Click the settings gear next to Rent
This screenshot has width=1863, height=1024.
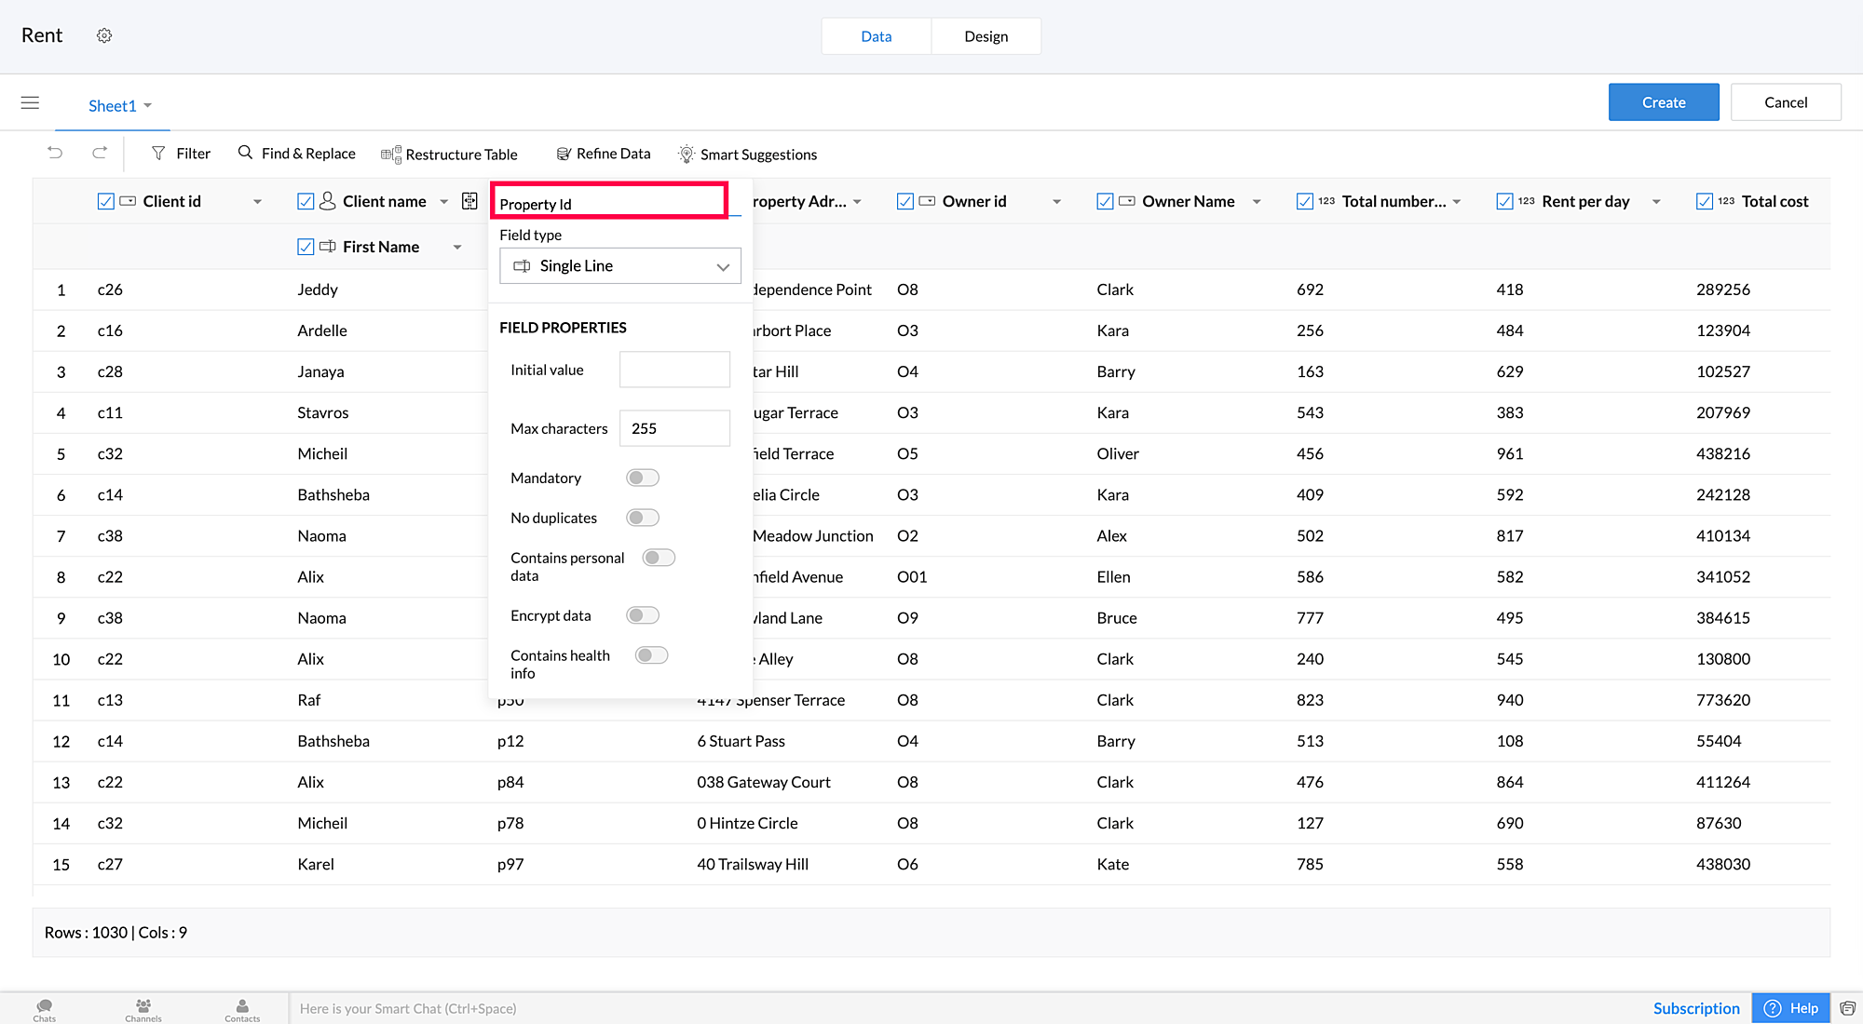point(104,35)
